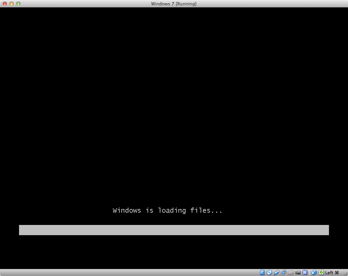Click the Windows loading progress bar

[174, 230]
